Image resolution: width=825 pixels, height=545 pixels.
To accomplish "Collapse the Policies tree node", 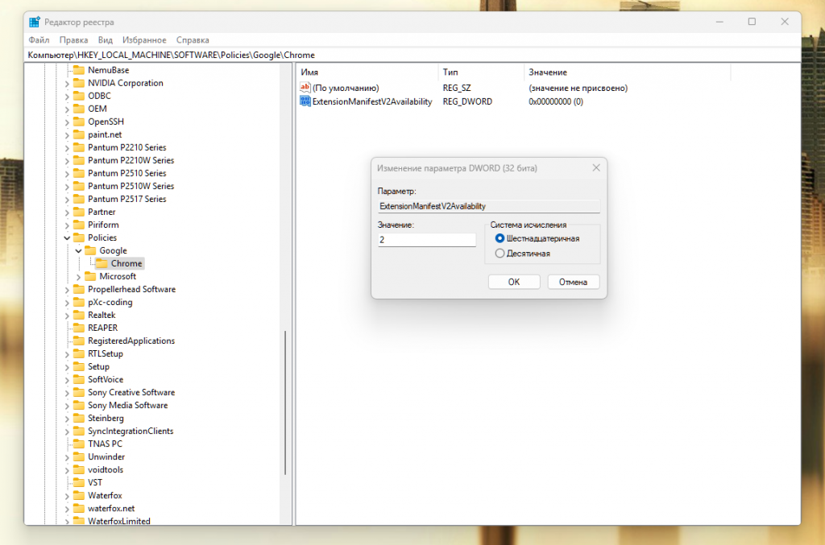I will 67,238.
